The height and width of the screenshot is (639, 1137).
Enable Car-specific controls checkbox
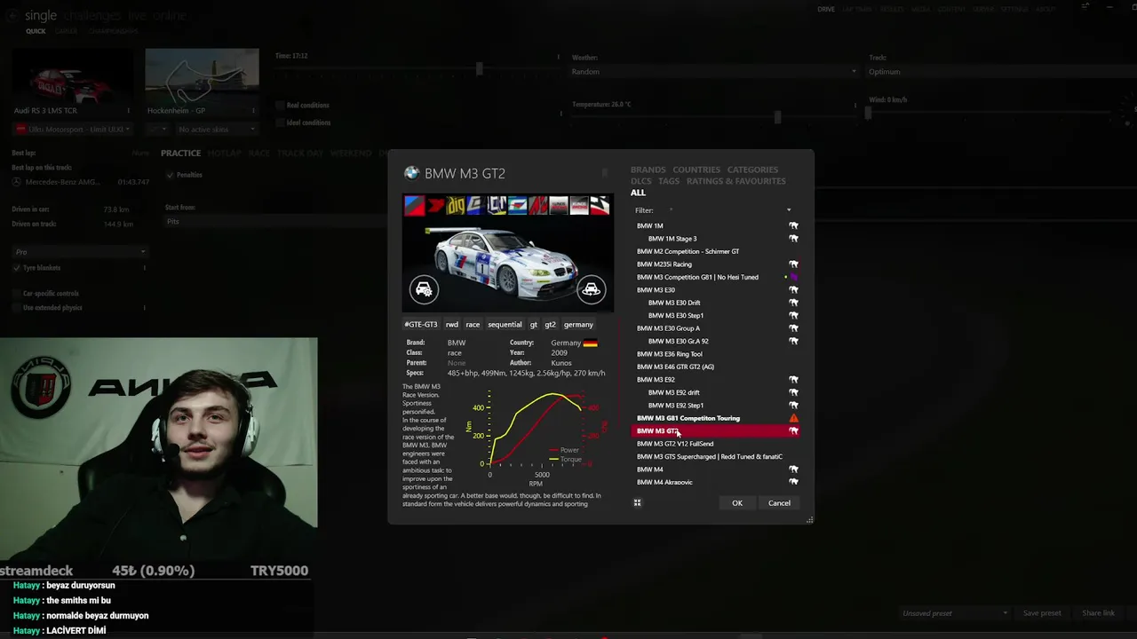point(17,293)
